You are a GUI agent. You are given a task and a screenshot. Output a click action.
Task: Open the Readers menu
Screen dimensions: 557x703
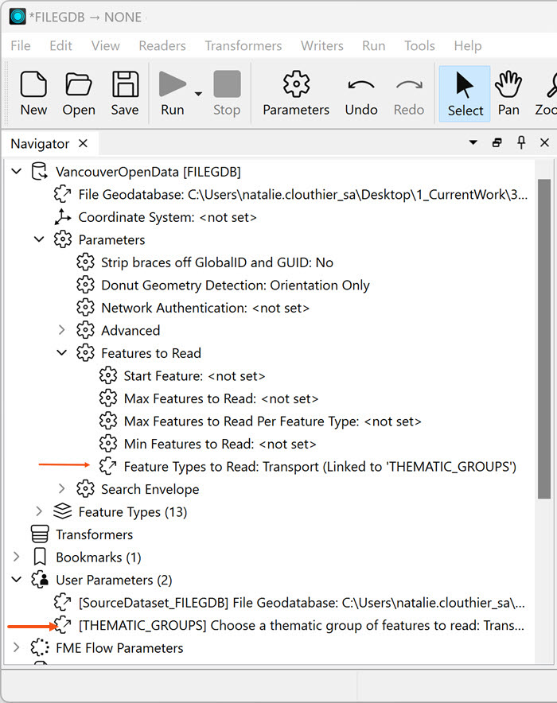click(x=162, y=46)
